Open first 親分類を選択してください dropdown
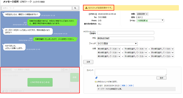Screen dimensions: 183x98 tap(109, 49)
